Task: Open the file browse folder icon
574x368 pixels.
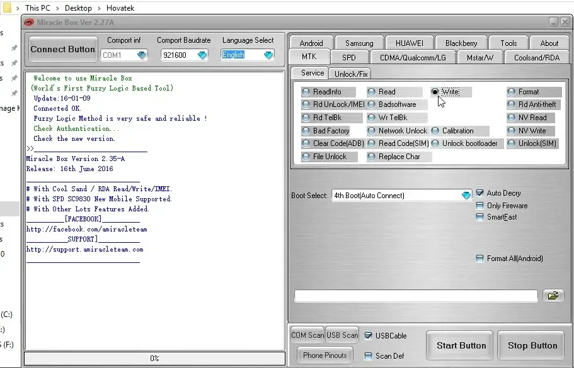Action: pos(553,295)
